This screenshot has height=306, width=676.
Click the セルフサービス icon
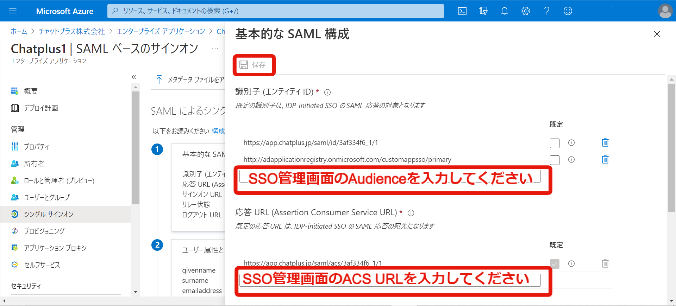tap(14, 265)
